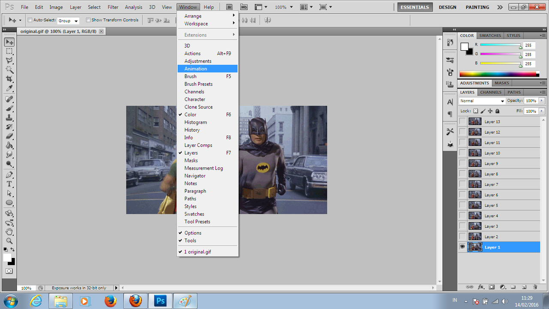Toggle lock position icon
The height and width of the screenshot is (309, 549).
490,111
